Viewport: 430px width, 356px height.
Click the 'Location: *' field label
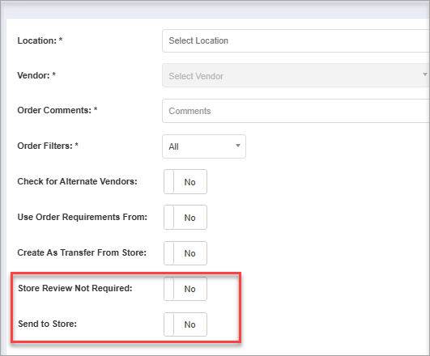click(x=40, y=40)
